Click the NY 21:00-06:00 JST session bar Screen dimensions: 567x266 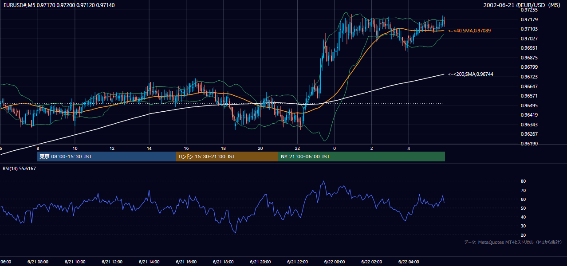(x=362, y=156)
